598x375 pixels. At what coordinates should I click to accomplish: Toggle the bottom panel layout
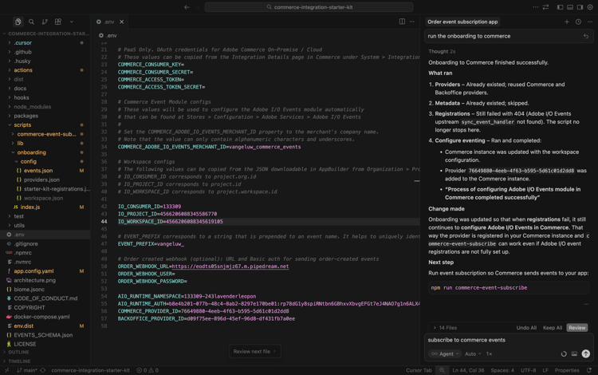click(570, 7)
